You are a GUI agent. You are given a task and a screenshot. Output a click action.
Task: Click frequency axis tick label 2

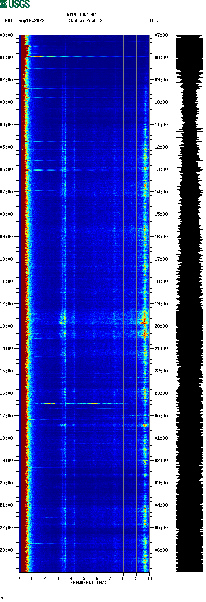[x=45, y=578]
